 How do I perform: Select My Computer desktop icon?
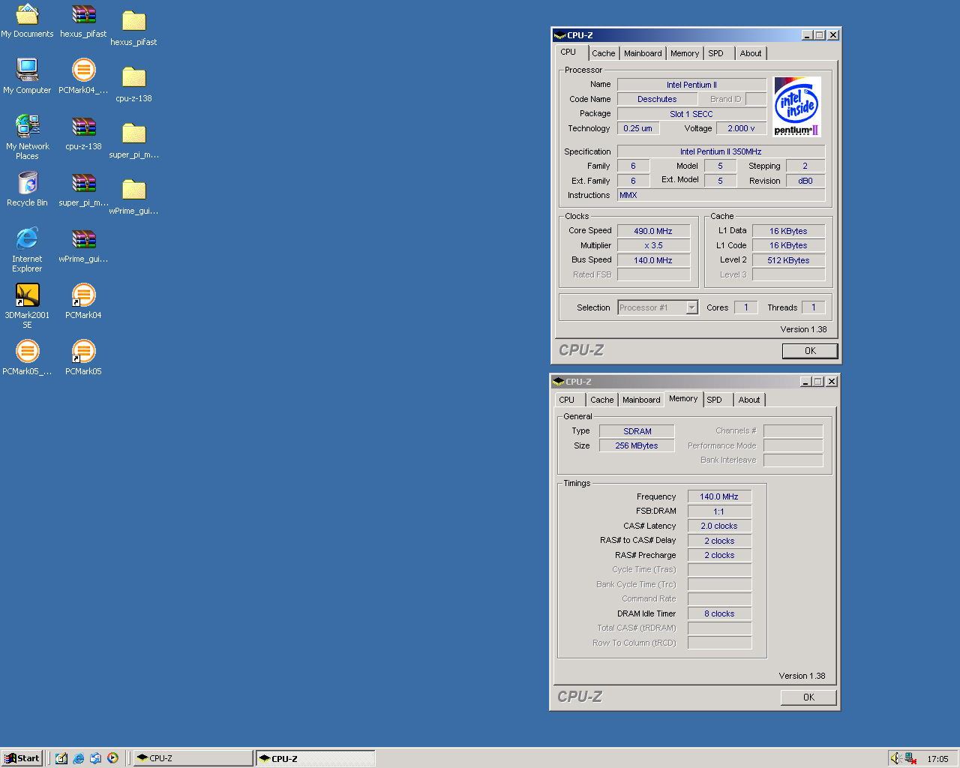[27, 76]
